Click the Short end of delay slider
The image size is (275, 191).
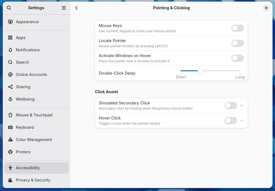tap(181, 77)
